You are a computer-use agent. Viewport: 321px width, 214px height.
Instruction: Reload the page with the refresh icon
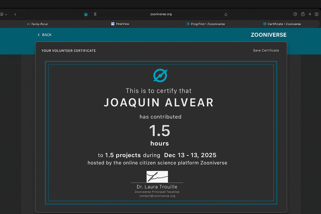226,14
